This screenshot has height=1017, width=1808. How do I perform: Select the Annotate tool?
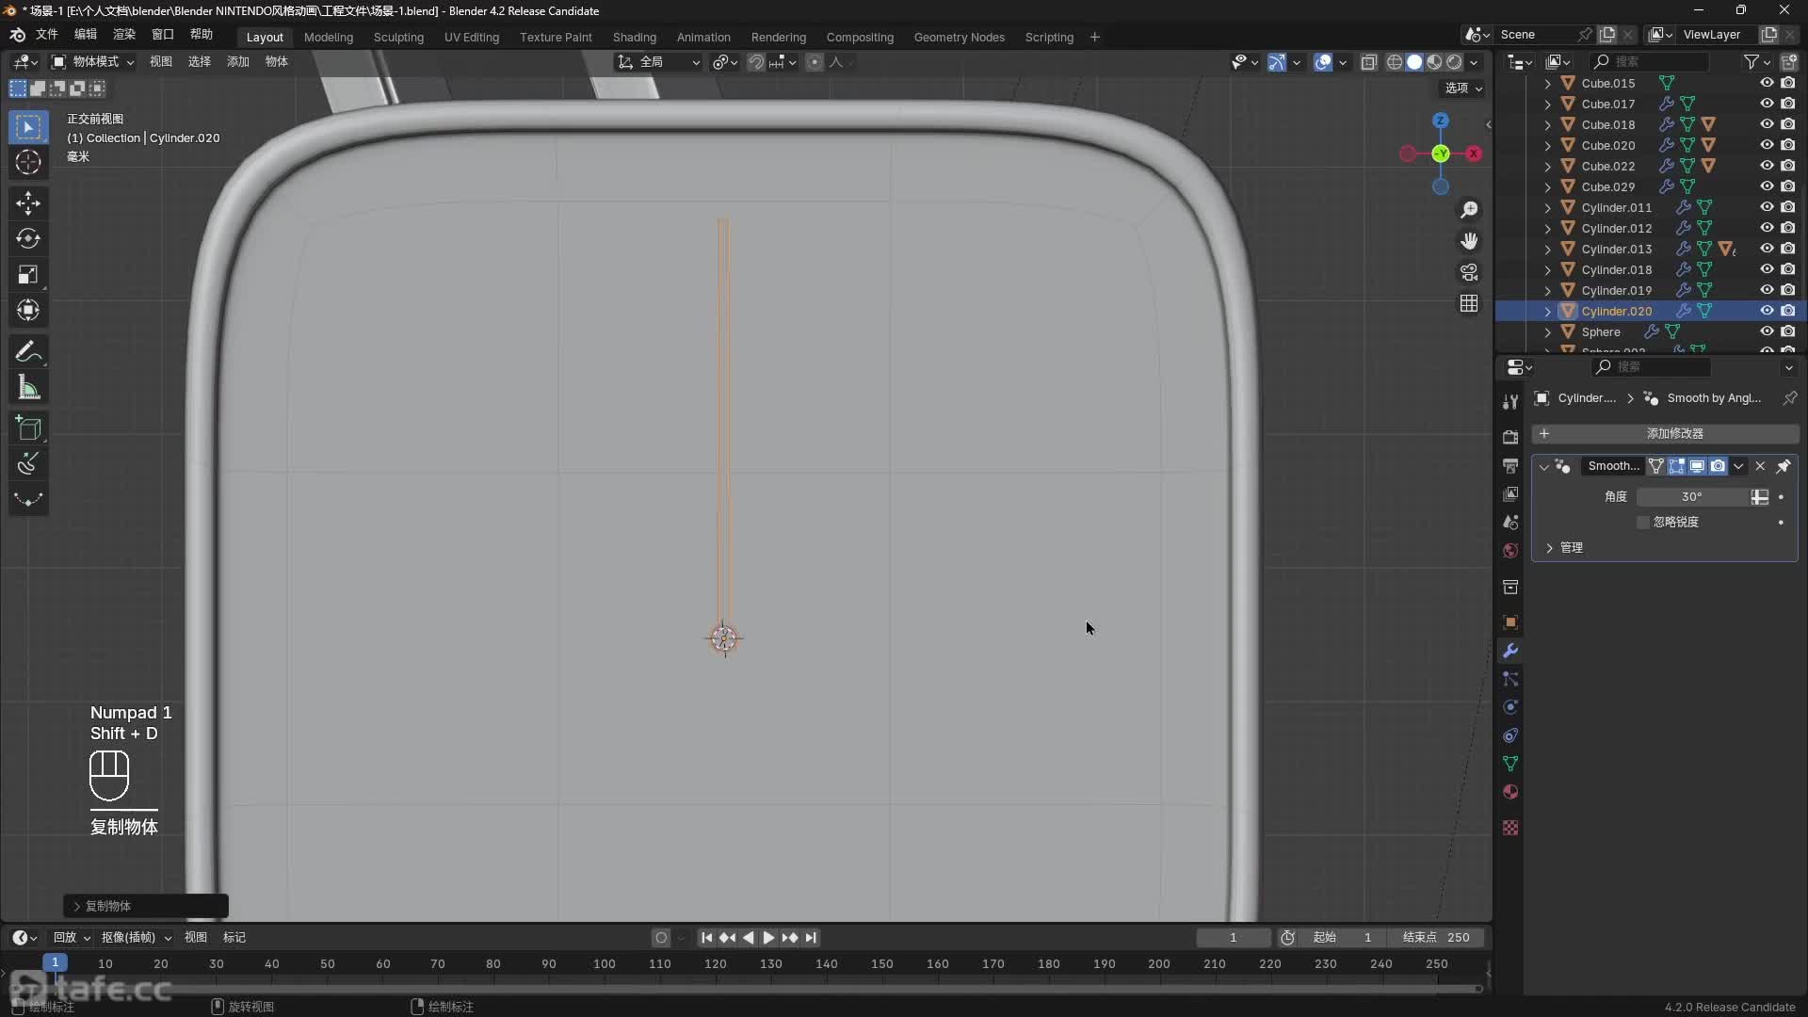click(28, 352)
